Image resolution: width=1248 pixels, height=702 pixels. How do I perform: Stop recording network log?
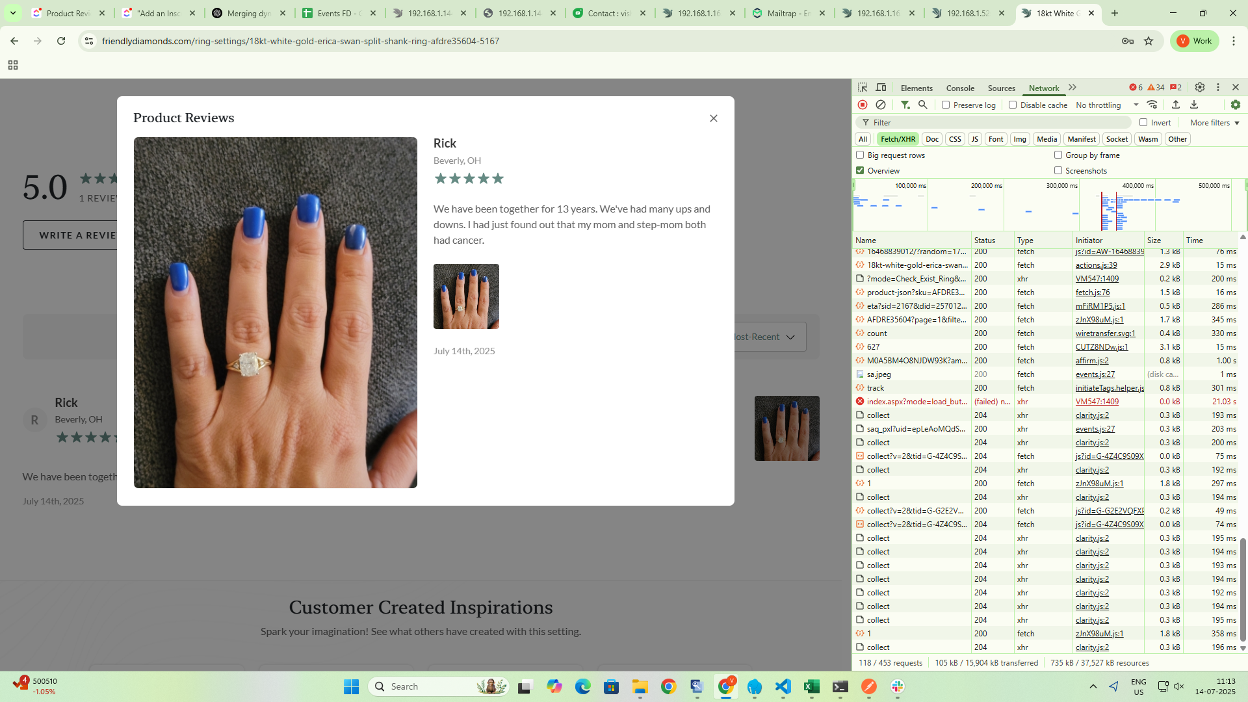pos(863,105)
